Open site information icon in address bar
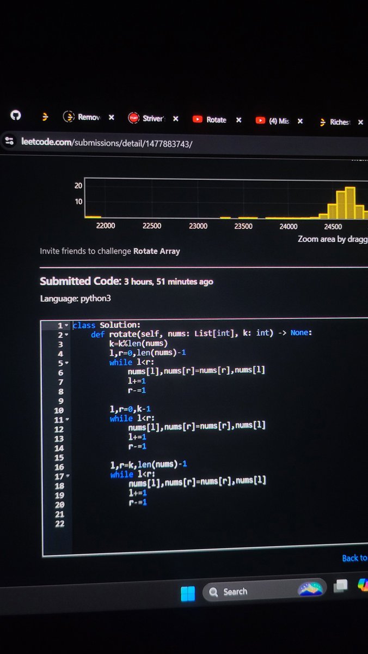This screenshot has width=368, height=654. (x=9, y=141)
